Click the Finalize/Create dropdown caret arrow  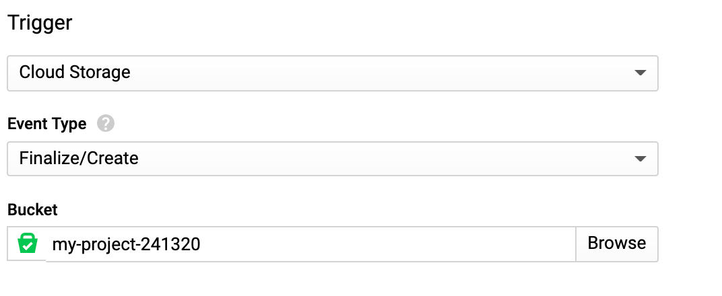641,159
